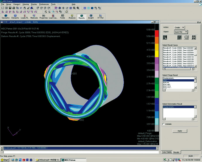Click the Home icon in the toolbar
Viewport: 202px width, 162px height.
[x=67, y=12]
